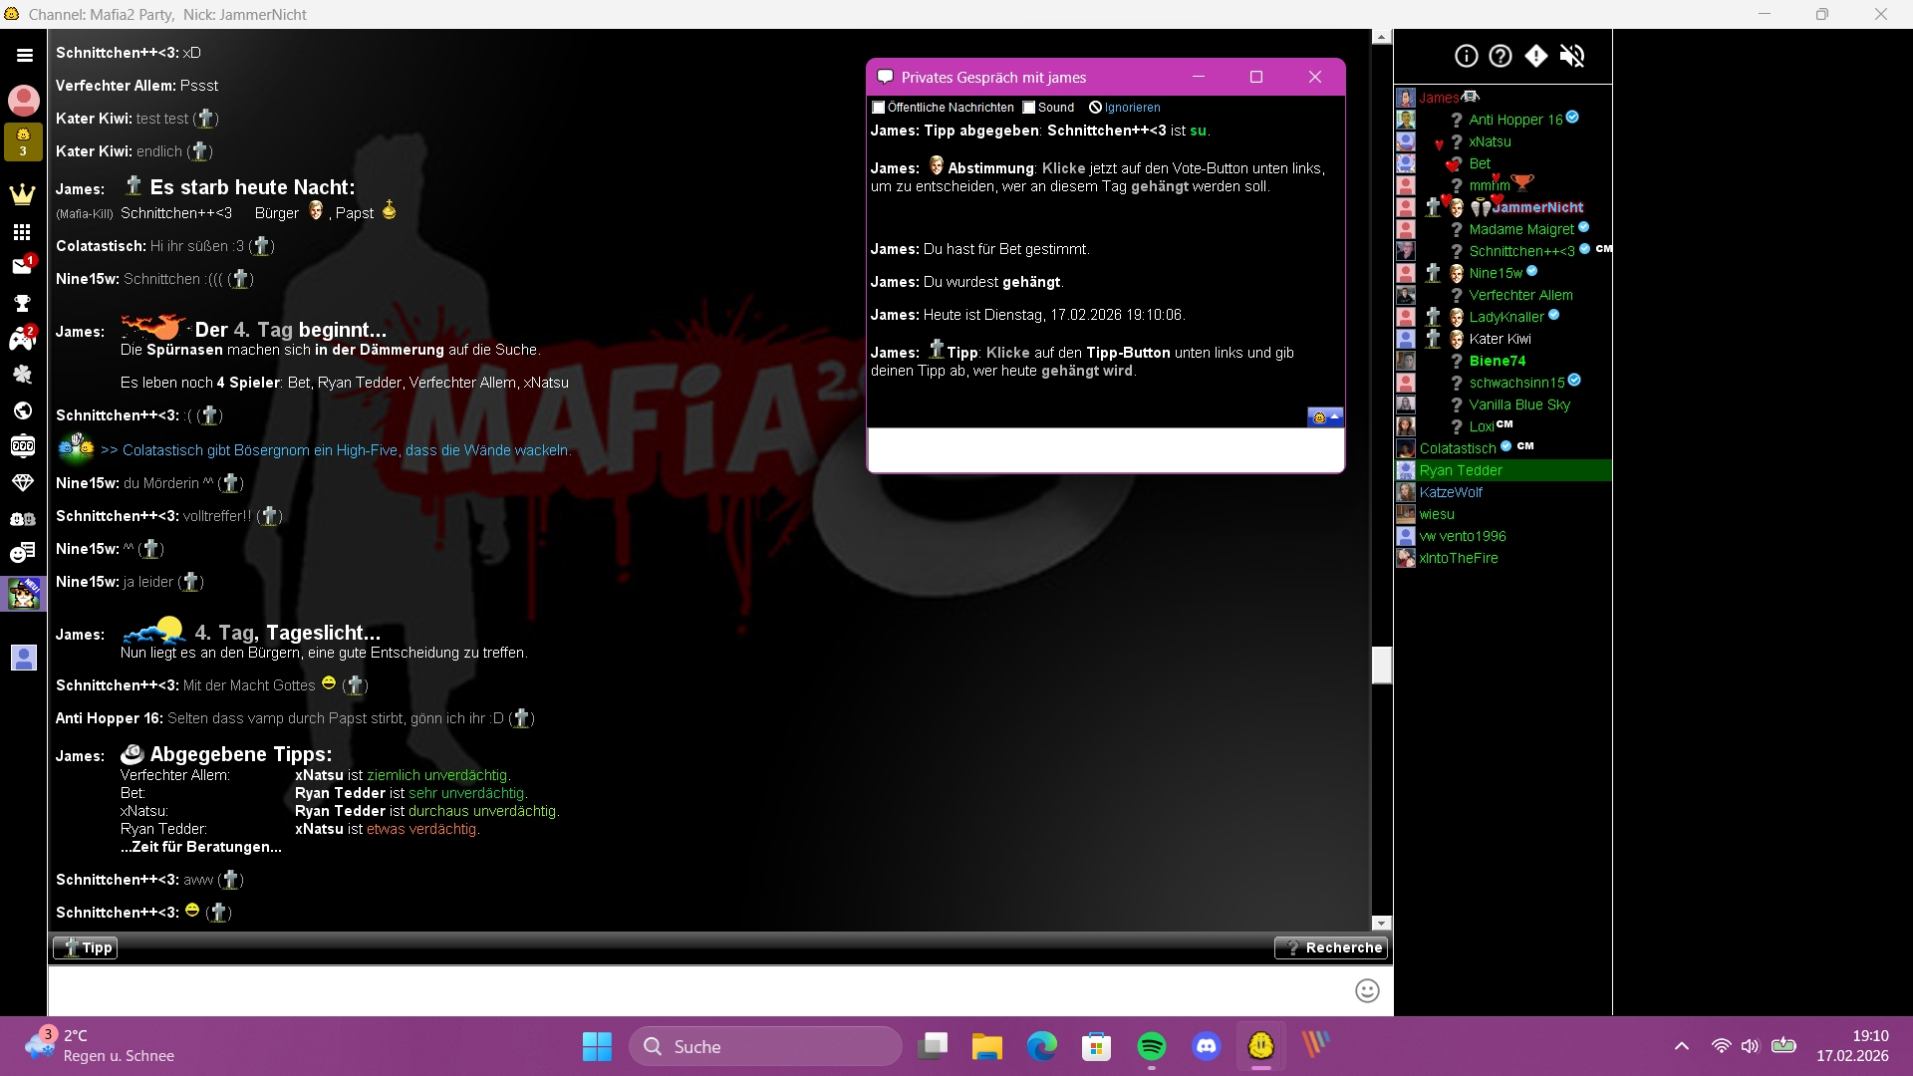Enable the Öffentliche Nachrichten checkbox
Viewport: 1913px width, 1076px height.
click(879, 108)
